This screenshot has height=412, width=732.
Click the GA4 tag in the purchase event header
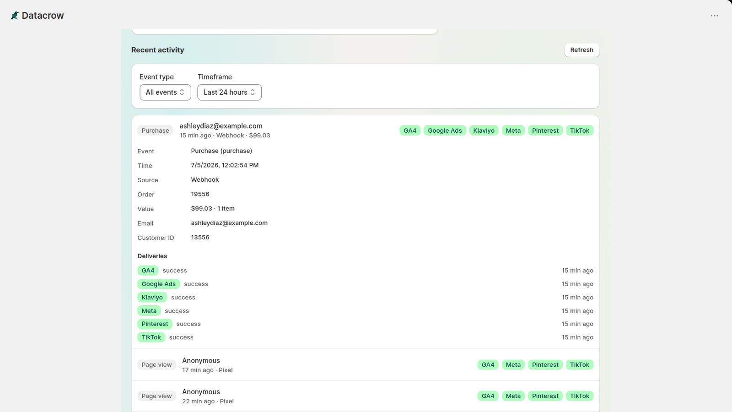(x=410, y=130)
